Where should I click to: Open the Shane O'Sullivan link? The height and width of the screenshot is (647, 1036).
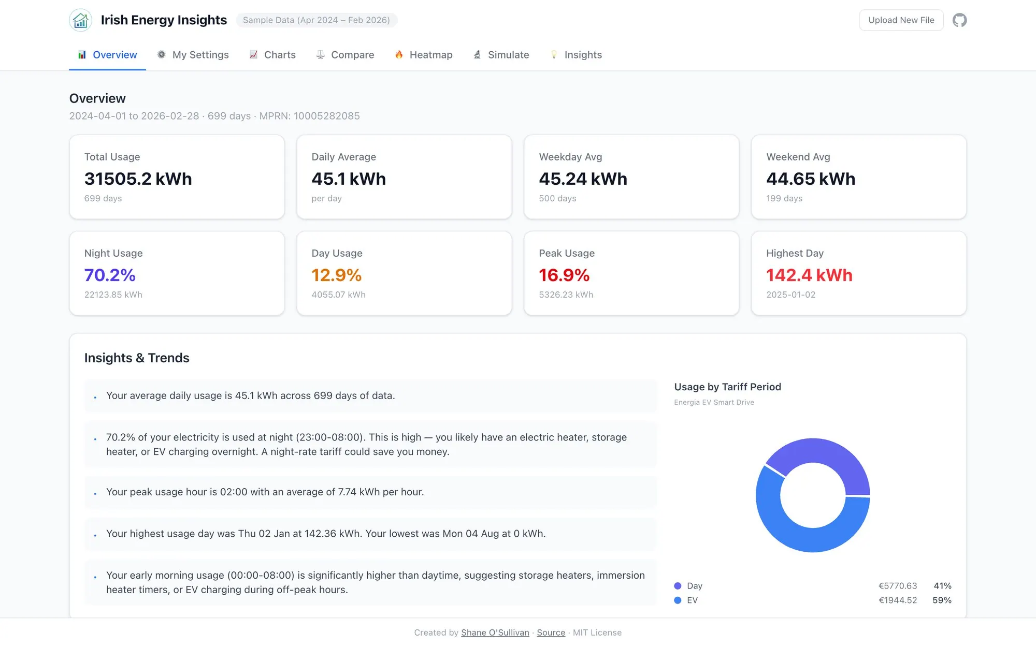coord(495,633)
